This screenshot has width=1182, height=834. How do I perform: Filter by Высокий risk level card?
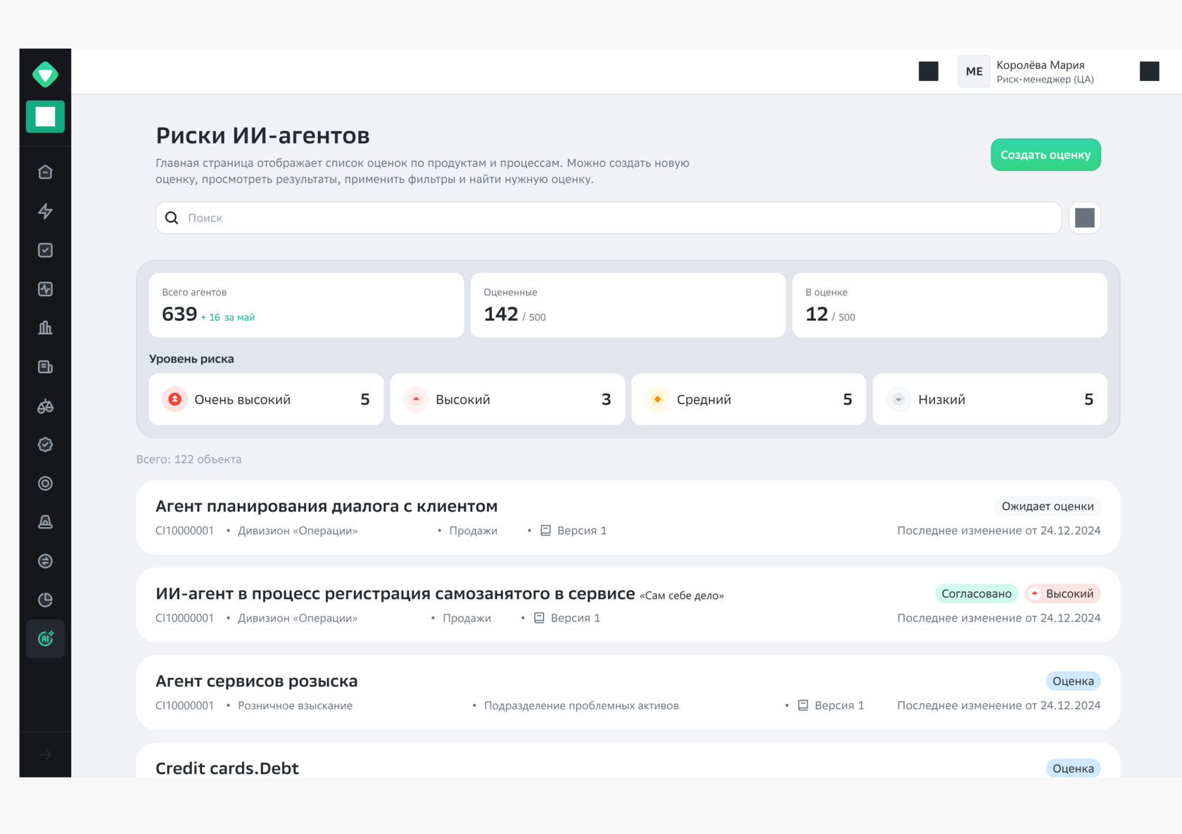[x=507, y=399]
